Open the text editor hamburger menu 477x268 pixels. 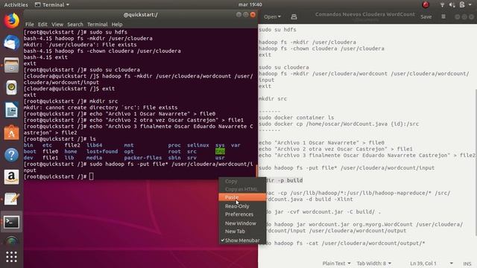click(443, 16)
